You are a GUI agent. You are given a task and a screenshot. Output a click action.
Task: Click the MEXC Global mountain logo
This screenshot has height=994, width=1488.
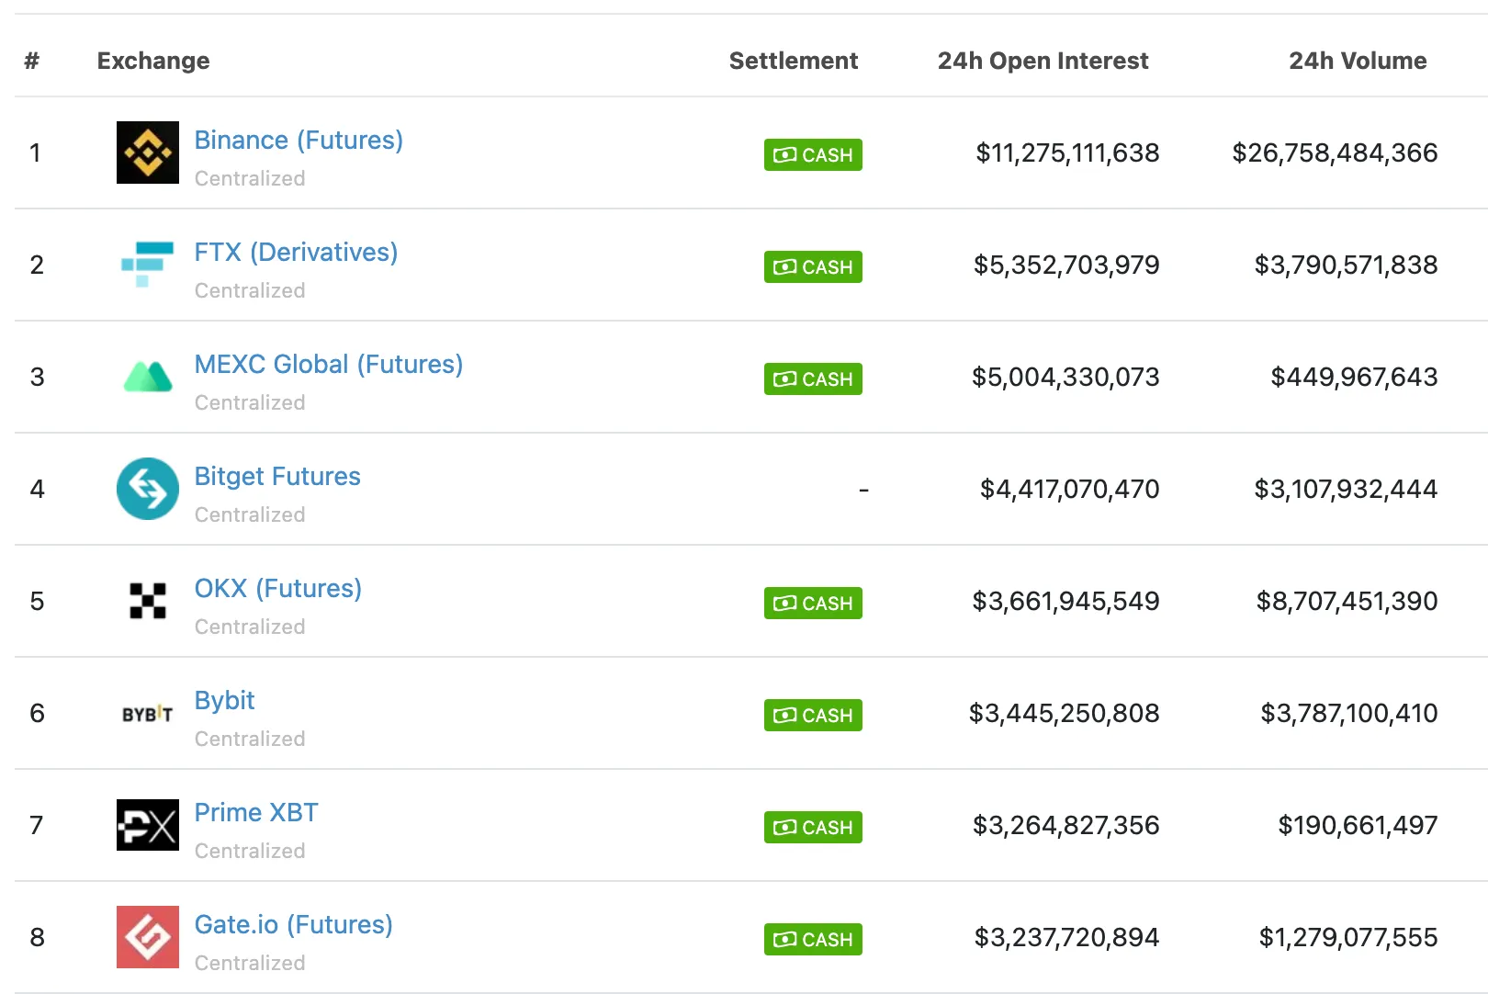pyautogui.click(x=148, y=377)
